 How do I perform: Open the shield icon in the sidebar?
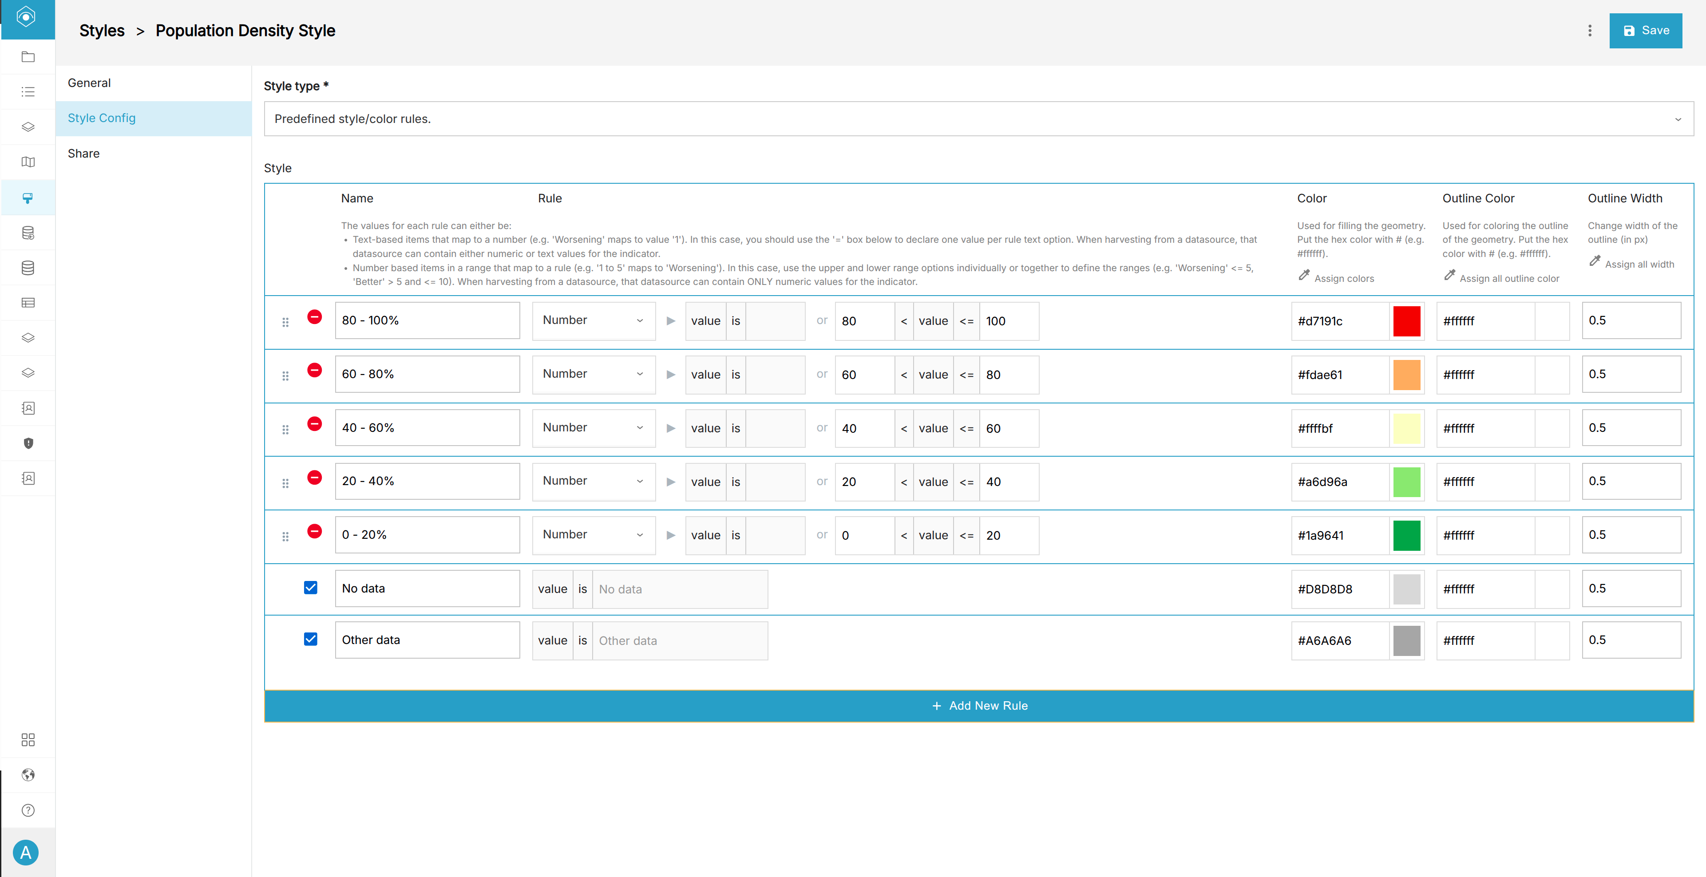pos(28,443)
